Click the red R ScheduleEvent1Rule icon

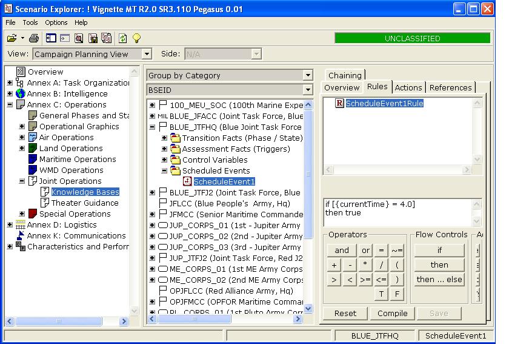[x=339, y=103]
